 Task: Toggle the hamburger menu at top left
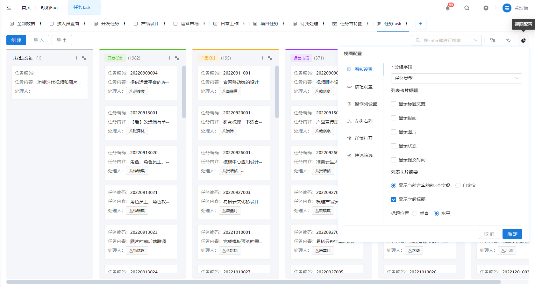(x=9, y=8)
